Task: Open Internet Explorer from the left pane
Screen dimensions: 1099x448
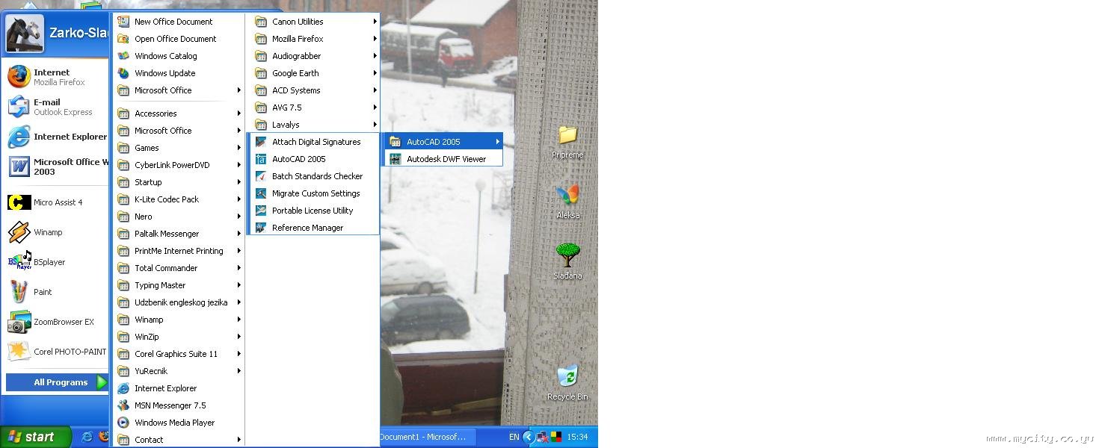Action: click(x=57, y=137)
